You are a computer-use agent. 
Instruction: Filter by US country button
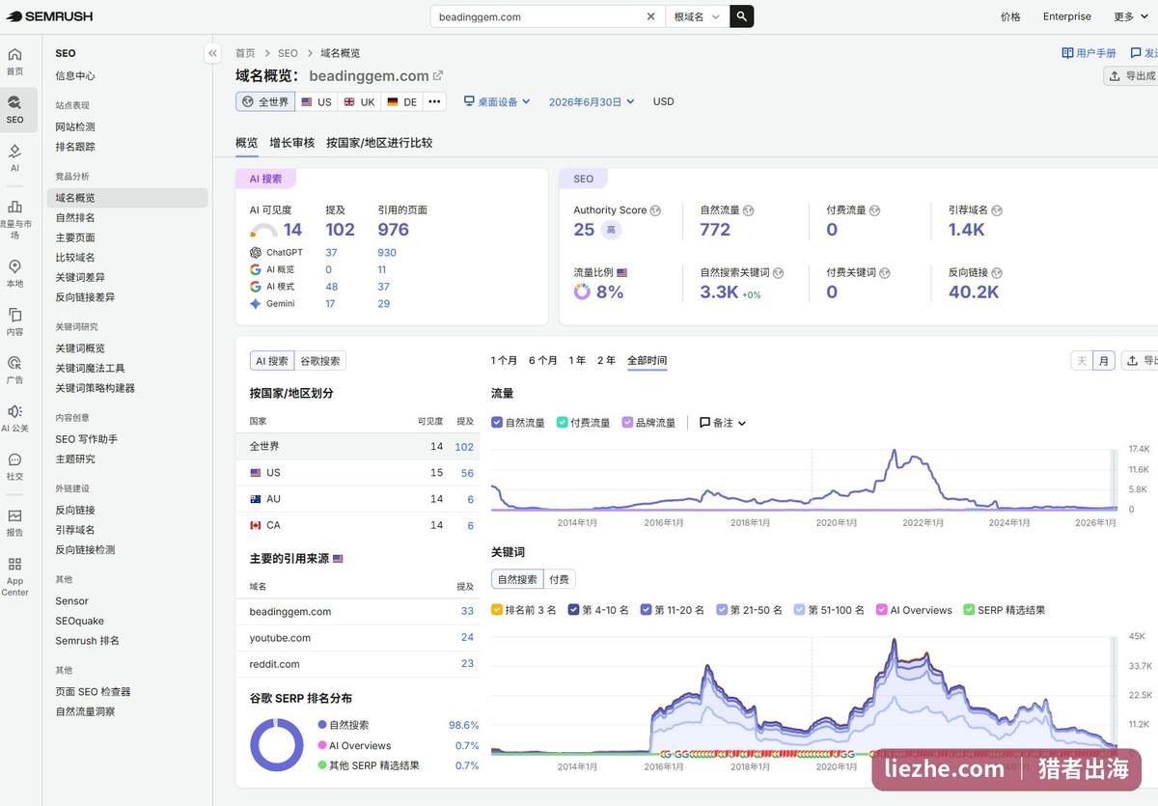316,101
